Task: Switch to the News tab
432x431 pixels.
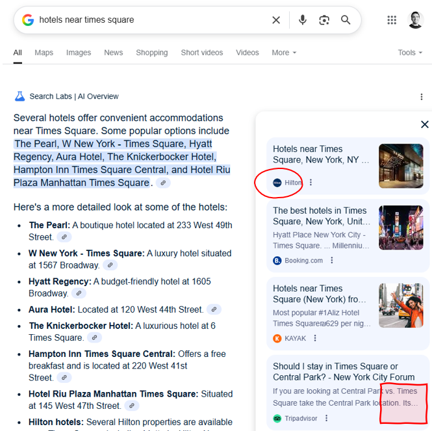Action: pos(114,53)
